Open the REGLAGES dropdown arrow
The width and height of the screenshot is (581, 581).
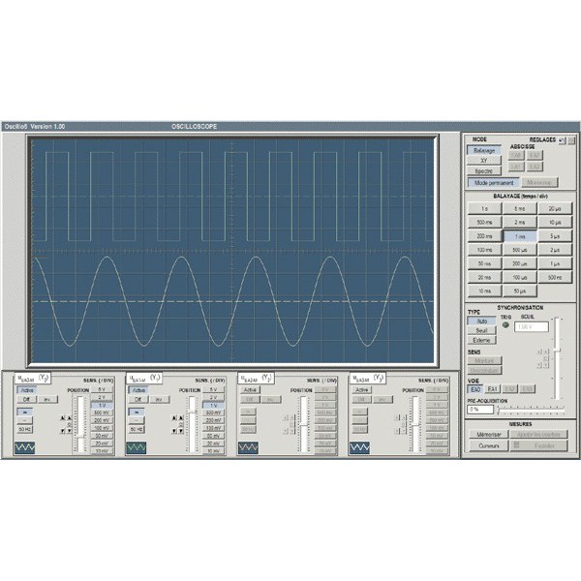[x=562, y=140]
